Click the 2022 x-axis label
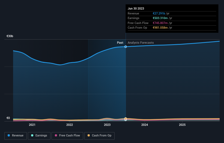The image size is (224, 143). pyautogui.click(x=70, y=125)
